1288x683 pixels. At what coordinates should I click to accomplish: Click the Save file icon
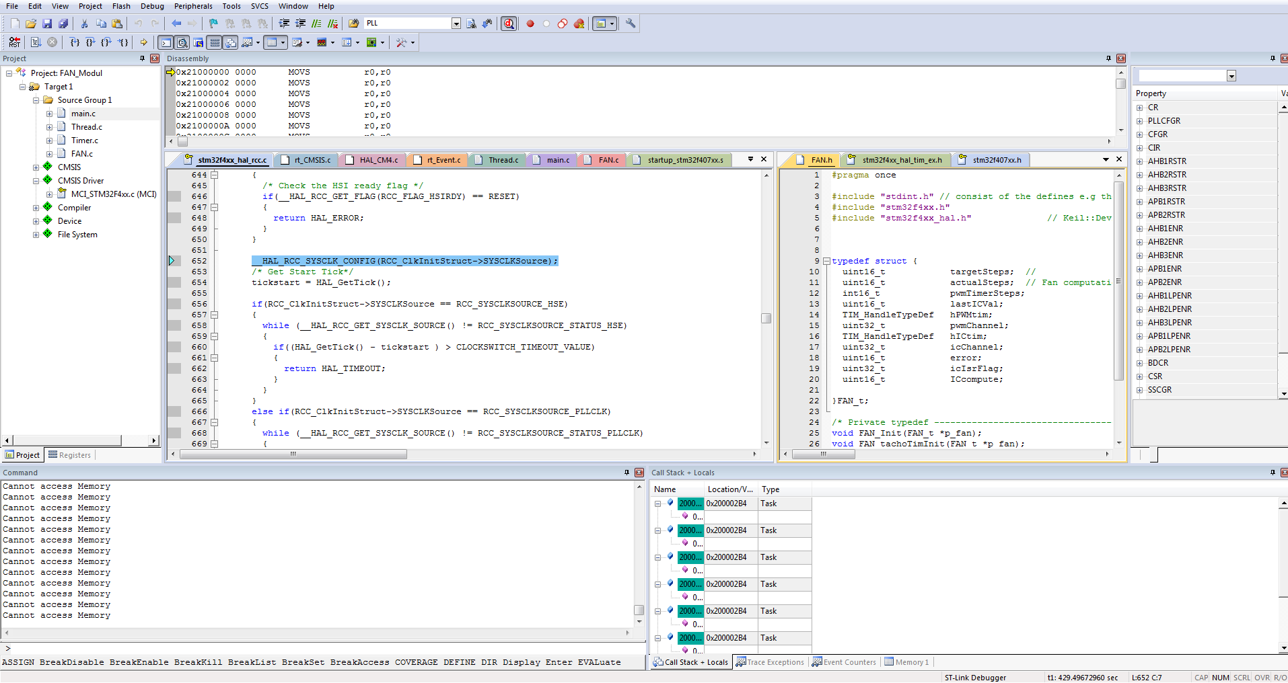click(x=47, y=24)
